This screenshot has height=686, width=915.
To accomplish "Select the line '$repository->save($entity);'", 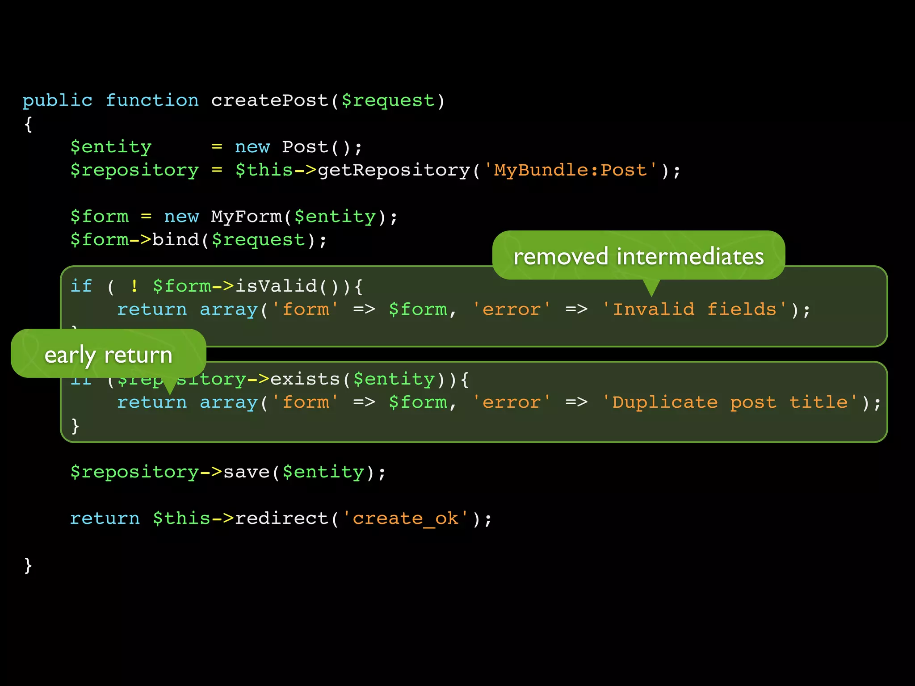I will 228,472.
